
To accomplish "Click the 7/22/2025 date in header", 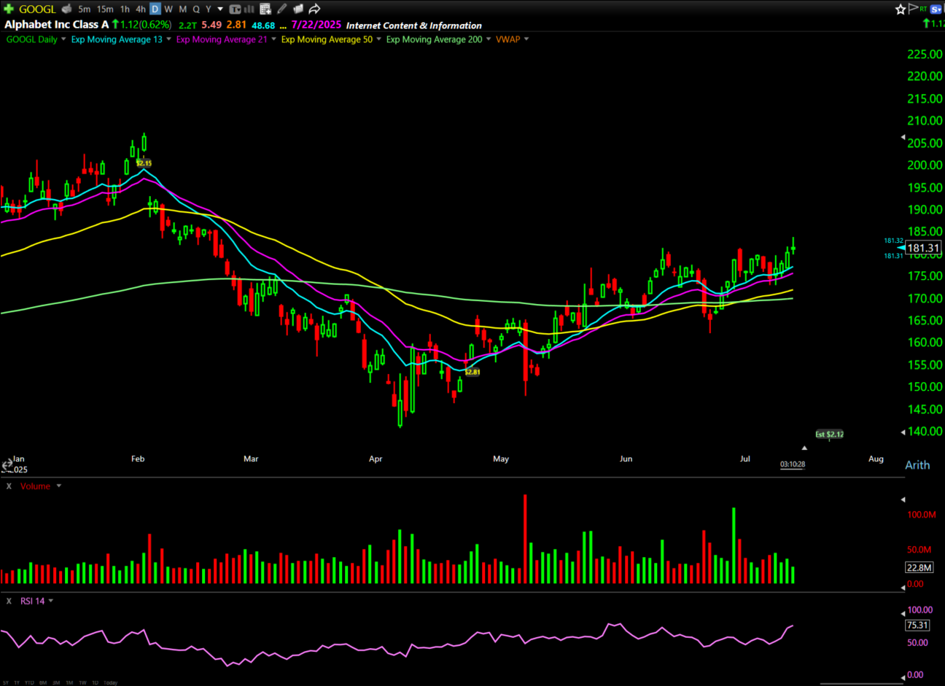I will [x=316, y=25].
